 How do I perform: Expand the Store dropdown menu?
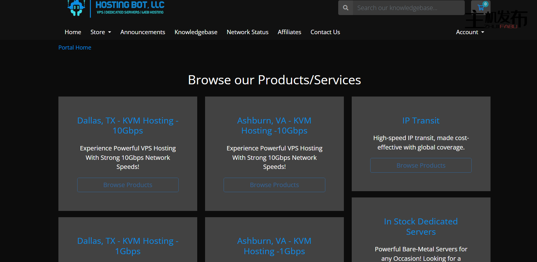pos(100,32)
